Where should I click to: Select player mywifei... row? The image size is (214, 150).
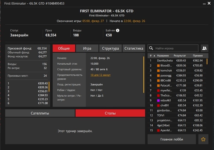(x=177, y=91)
